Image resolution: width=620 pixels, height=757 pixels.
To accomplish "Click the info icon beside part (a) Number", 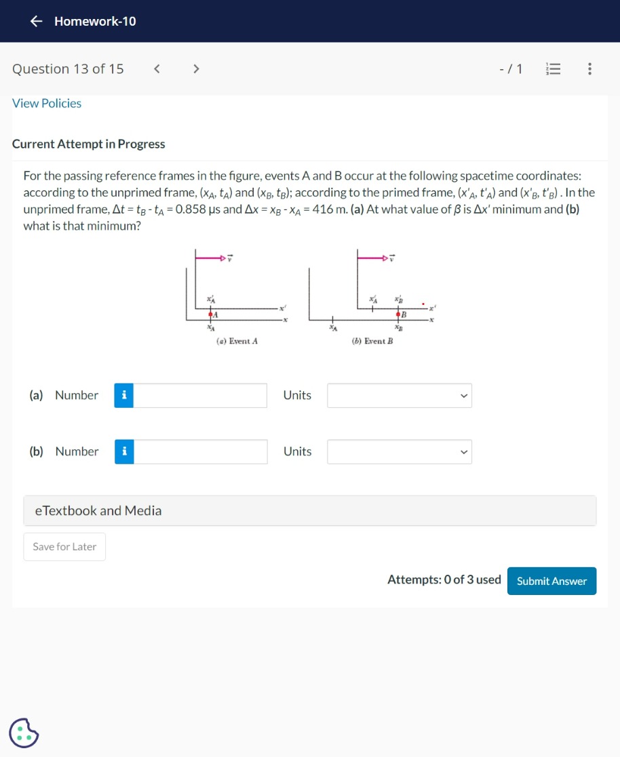I will pos(123,395).
